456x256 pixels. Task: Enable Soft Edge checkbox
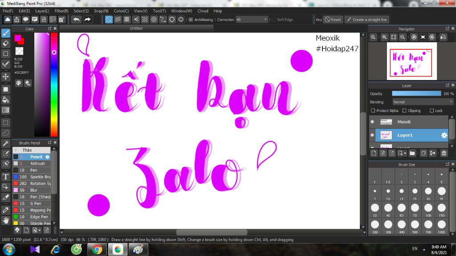[273, 20]
